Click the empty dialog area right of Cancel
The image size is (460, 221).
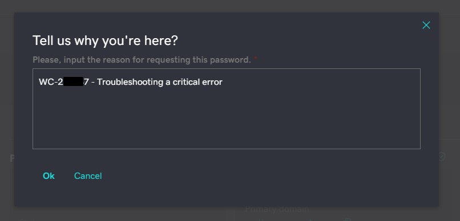click(264, 175)
